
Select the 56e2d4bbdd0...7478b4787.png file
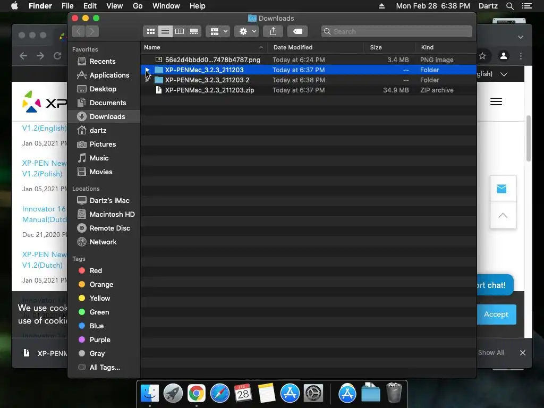tap(309, 60)
